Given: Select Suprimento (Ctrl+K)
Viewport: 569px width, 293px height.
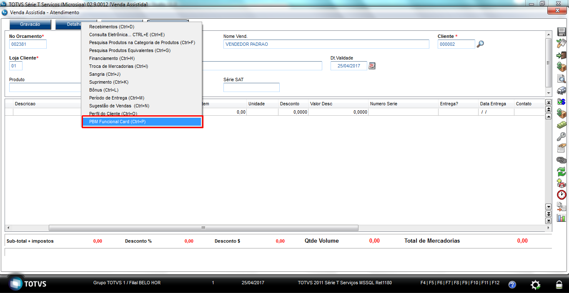Looking at the screenshot, I should [142, 82].
